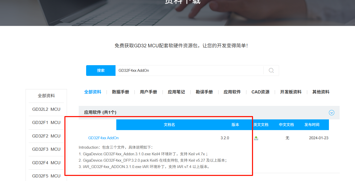Click the 版本 column header

[x=235, y=125]
